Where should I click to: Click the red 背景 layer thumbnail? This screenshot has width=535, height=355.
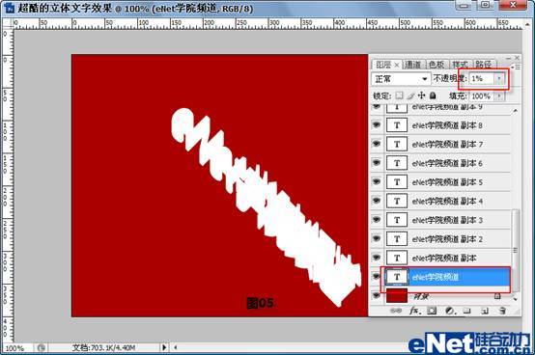(397, 296)
